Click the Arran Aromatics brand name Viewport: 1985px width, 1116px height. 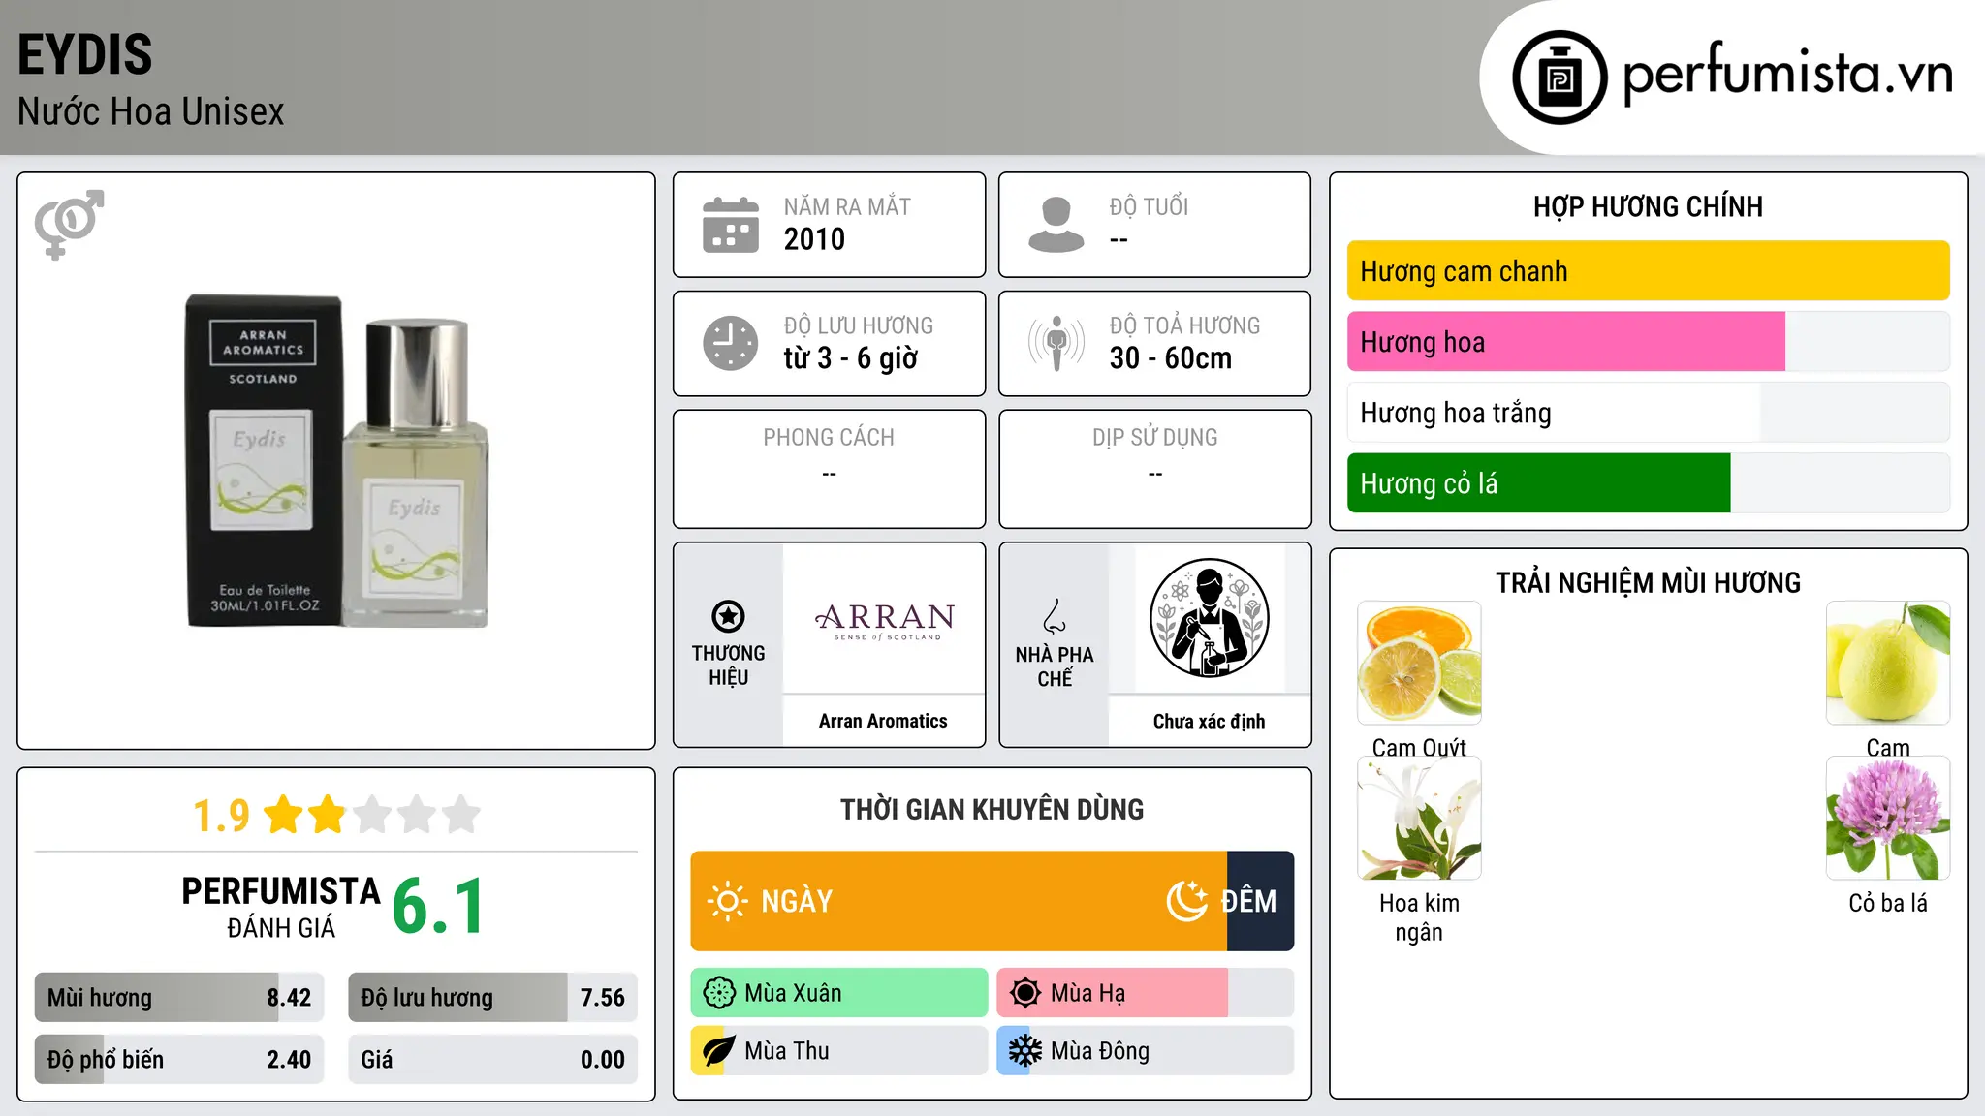[883, 721]
